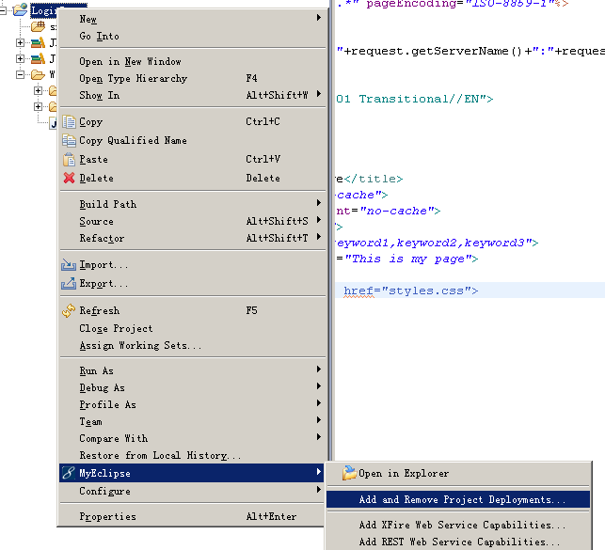Viewport: 605px width, 550px height.
Task: Click the Open in Explorer folder icon
Action: coord(349,473)
